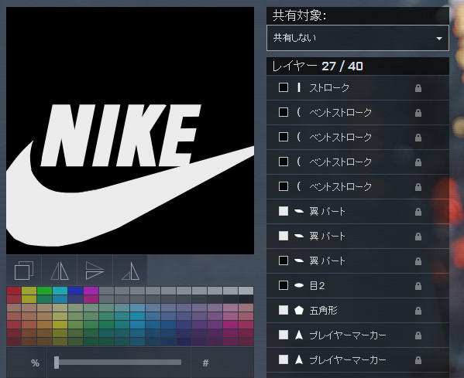The image size is (464, 378).
Task: Click the white color box of first 翼パート layer
Action: coord(284,211)
